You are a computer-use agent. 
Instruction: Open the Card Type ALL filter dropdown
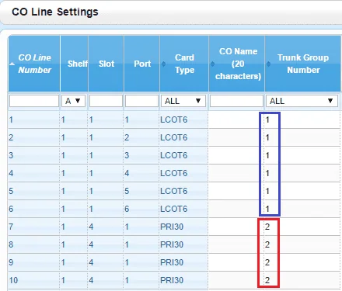[183, 101]
